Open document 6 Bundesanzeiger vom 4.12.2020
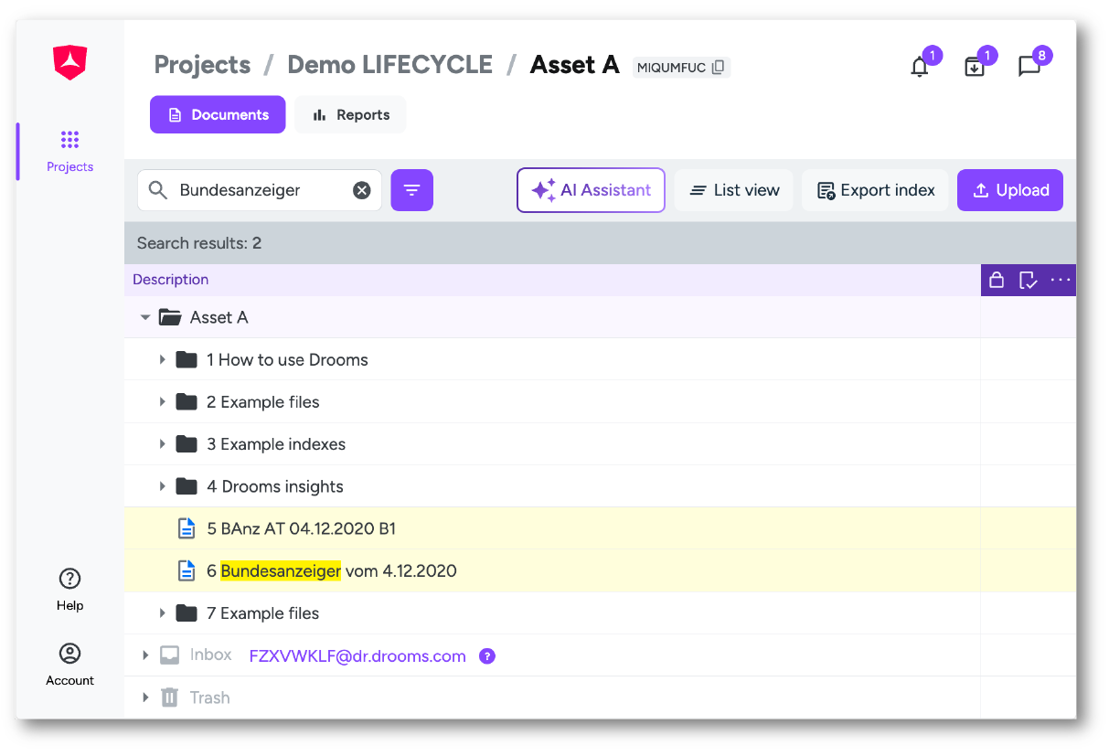1109x756 pixels. tap(332, 570)
